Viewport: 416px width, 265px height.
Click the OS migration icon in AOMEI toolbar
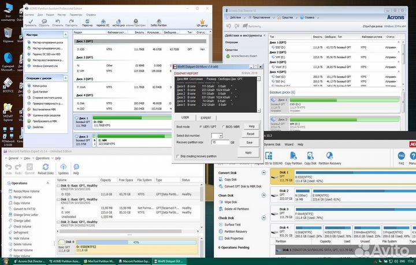[x=103, y=21]
